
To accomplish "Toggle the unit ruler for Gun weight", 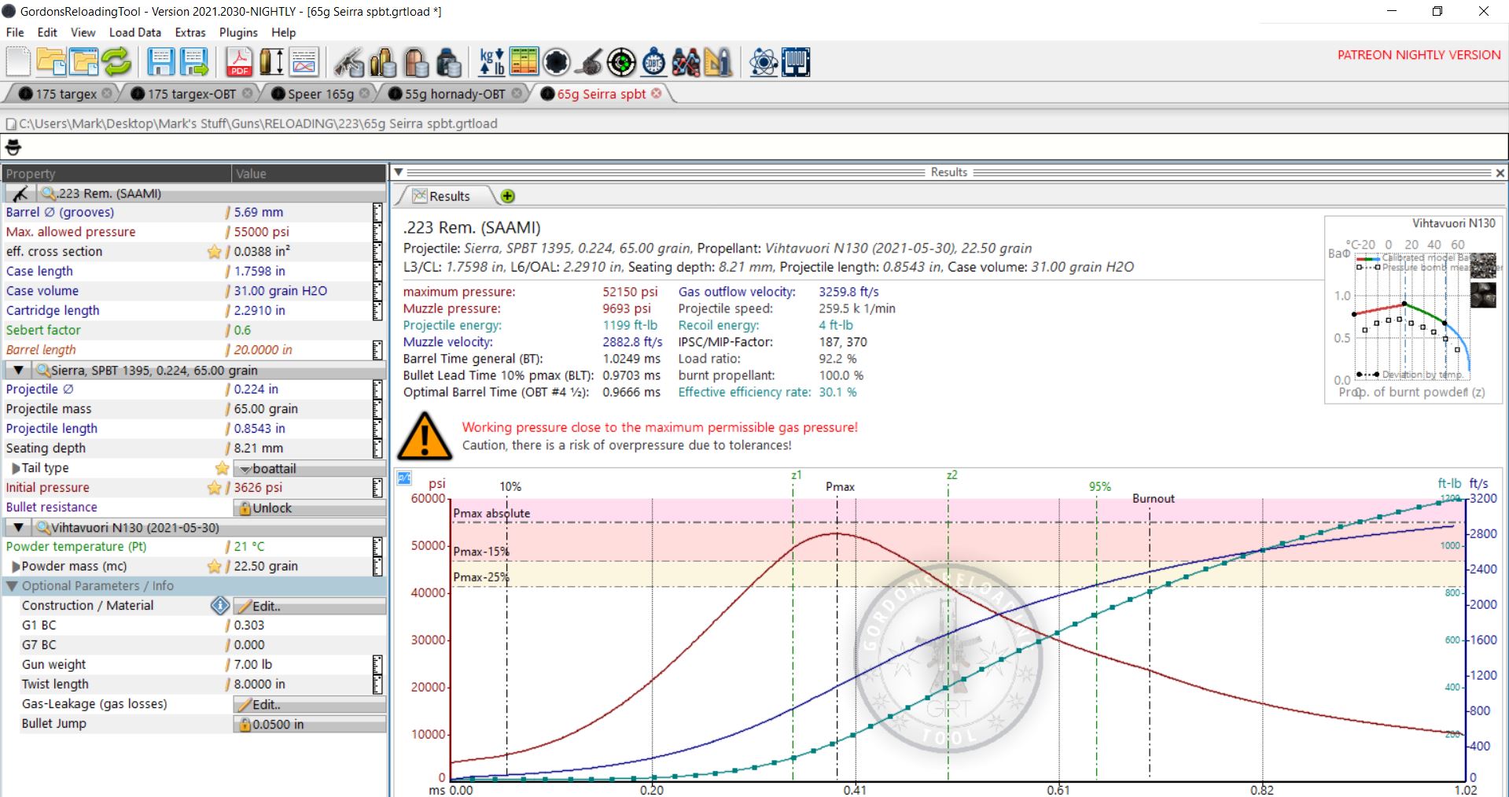I will pos(377,665).
